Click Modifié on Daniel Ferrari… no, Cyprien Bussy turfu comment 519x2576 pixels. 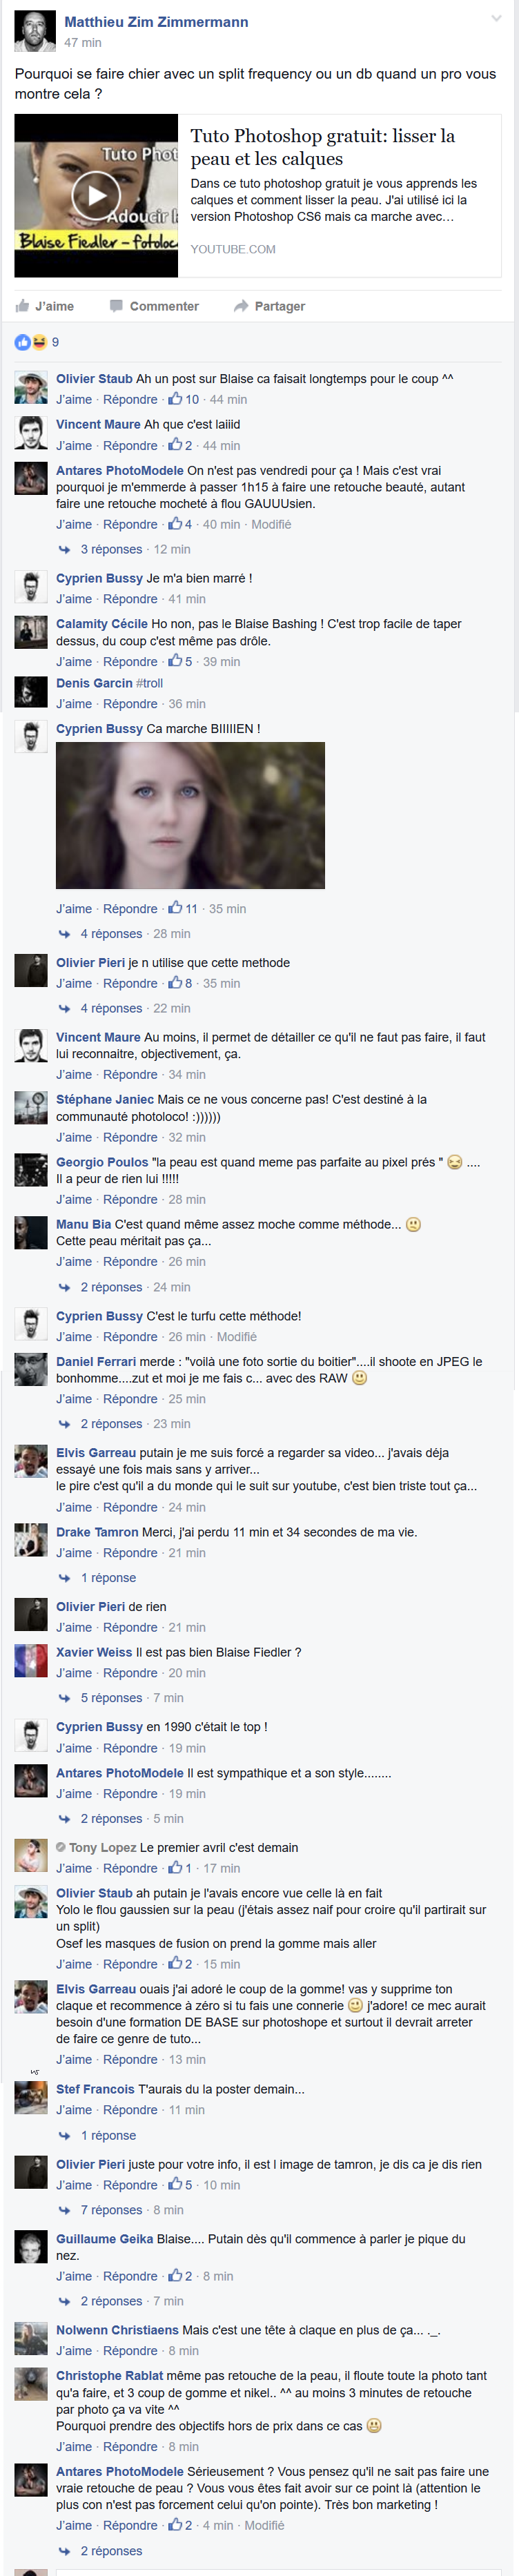[x=237, y=1337]
